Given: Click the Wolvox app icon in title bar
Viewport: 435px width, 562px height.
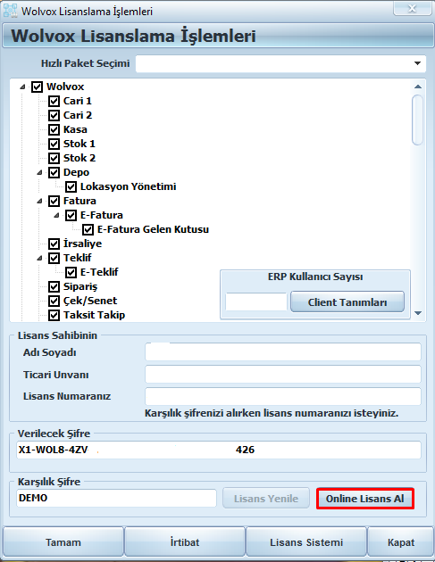Looking at the screenshot, I should click(10, 11).
